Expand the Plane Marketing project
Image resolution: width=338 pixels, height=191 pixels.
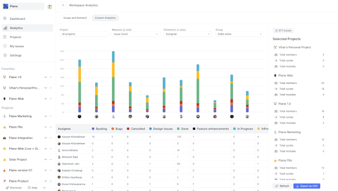45,116
